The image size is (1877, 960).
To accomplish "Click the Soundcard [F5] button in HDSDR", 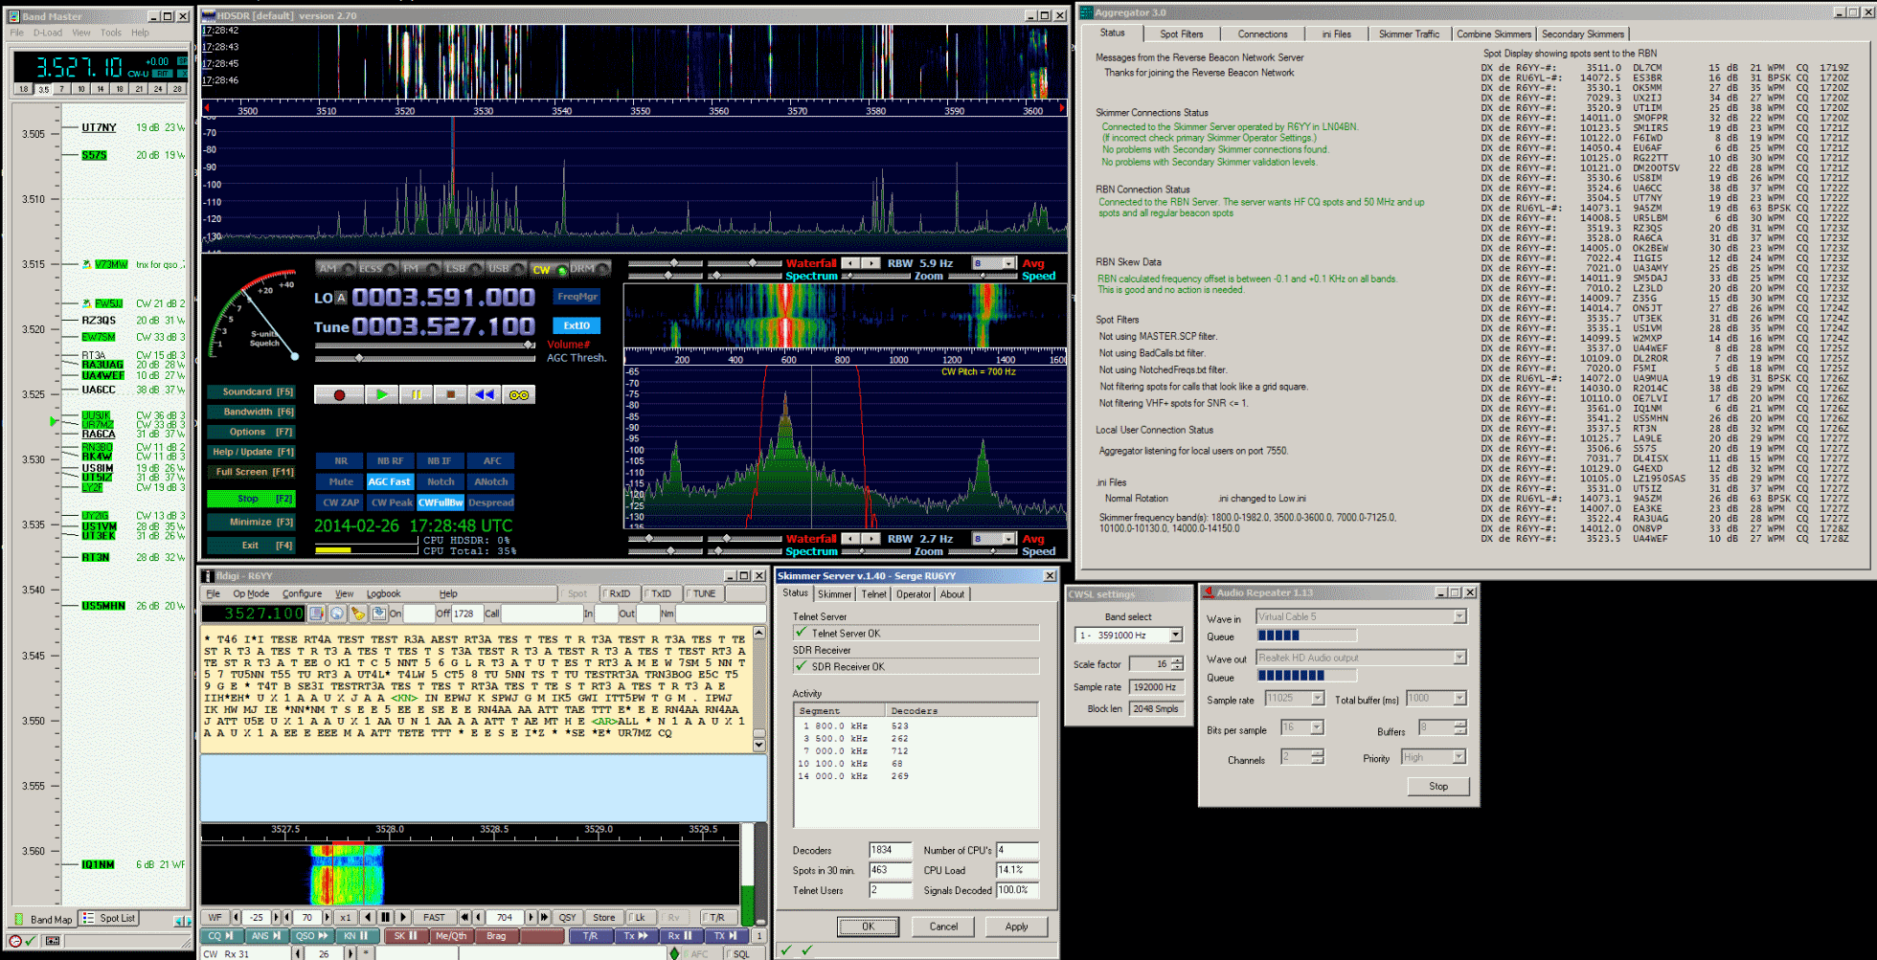I will (x=251, y=391).
